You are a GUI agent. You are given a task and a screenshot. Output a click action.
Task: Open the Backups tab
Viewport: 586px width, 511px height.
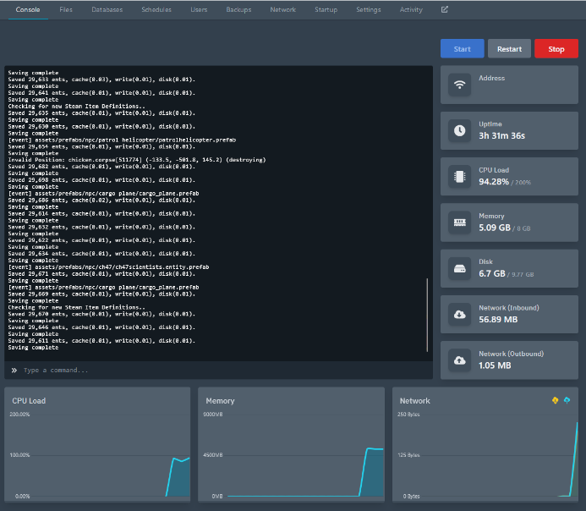click(x=238, y=9)
